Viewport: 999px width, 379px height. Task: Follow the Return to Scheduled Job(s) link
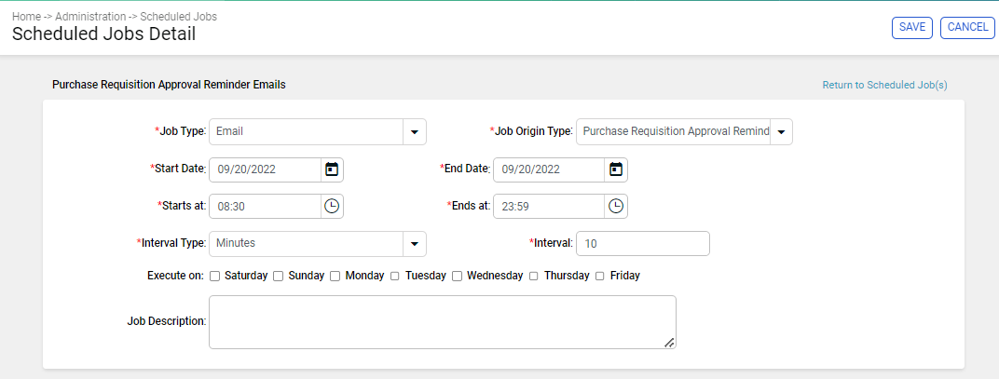click(x=885, y=85)
